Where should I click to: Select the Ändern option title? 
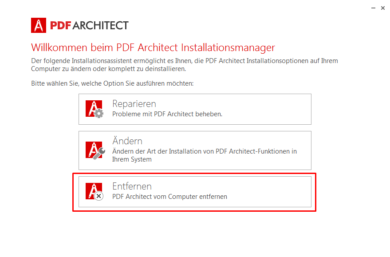127,141
